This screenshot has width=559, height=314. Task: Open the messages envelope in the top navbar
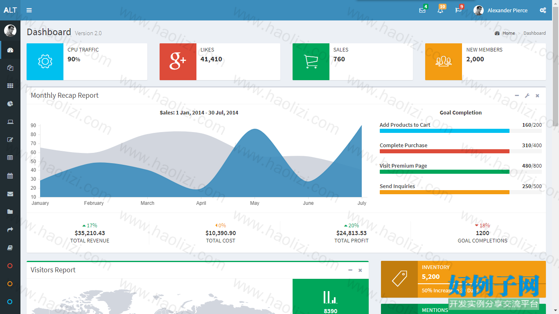pos(422,10)
